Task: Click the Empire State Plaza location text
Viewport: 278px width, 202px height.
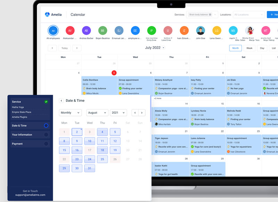Action: [22, 112]
